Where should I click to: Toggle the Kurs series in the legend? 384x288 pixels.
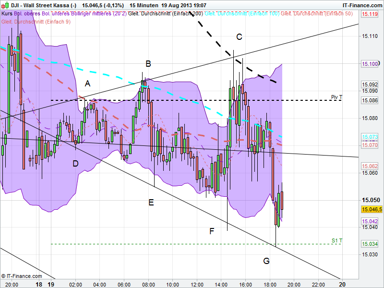6,14
